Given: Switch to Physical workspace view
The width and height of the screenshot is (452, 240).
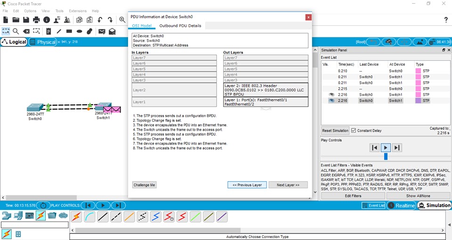Looking at the screenshot, I should point(43,42).
